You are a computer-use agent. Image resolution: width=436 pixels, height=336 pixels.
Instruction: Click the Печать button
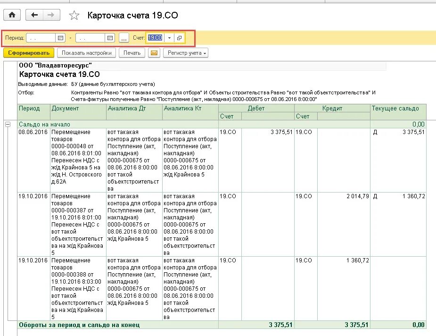[x=132, y=53]
